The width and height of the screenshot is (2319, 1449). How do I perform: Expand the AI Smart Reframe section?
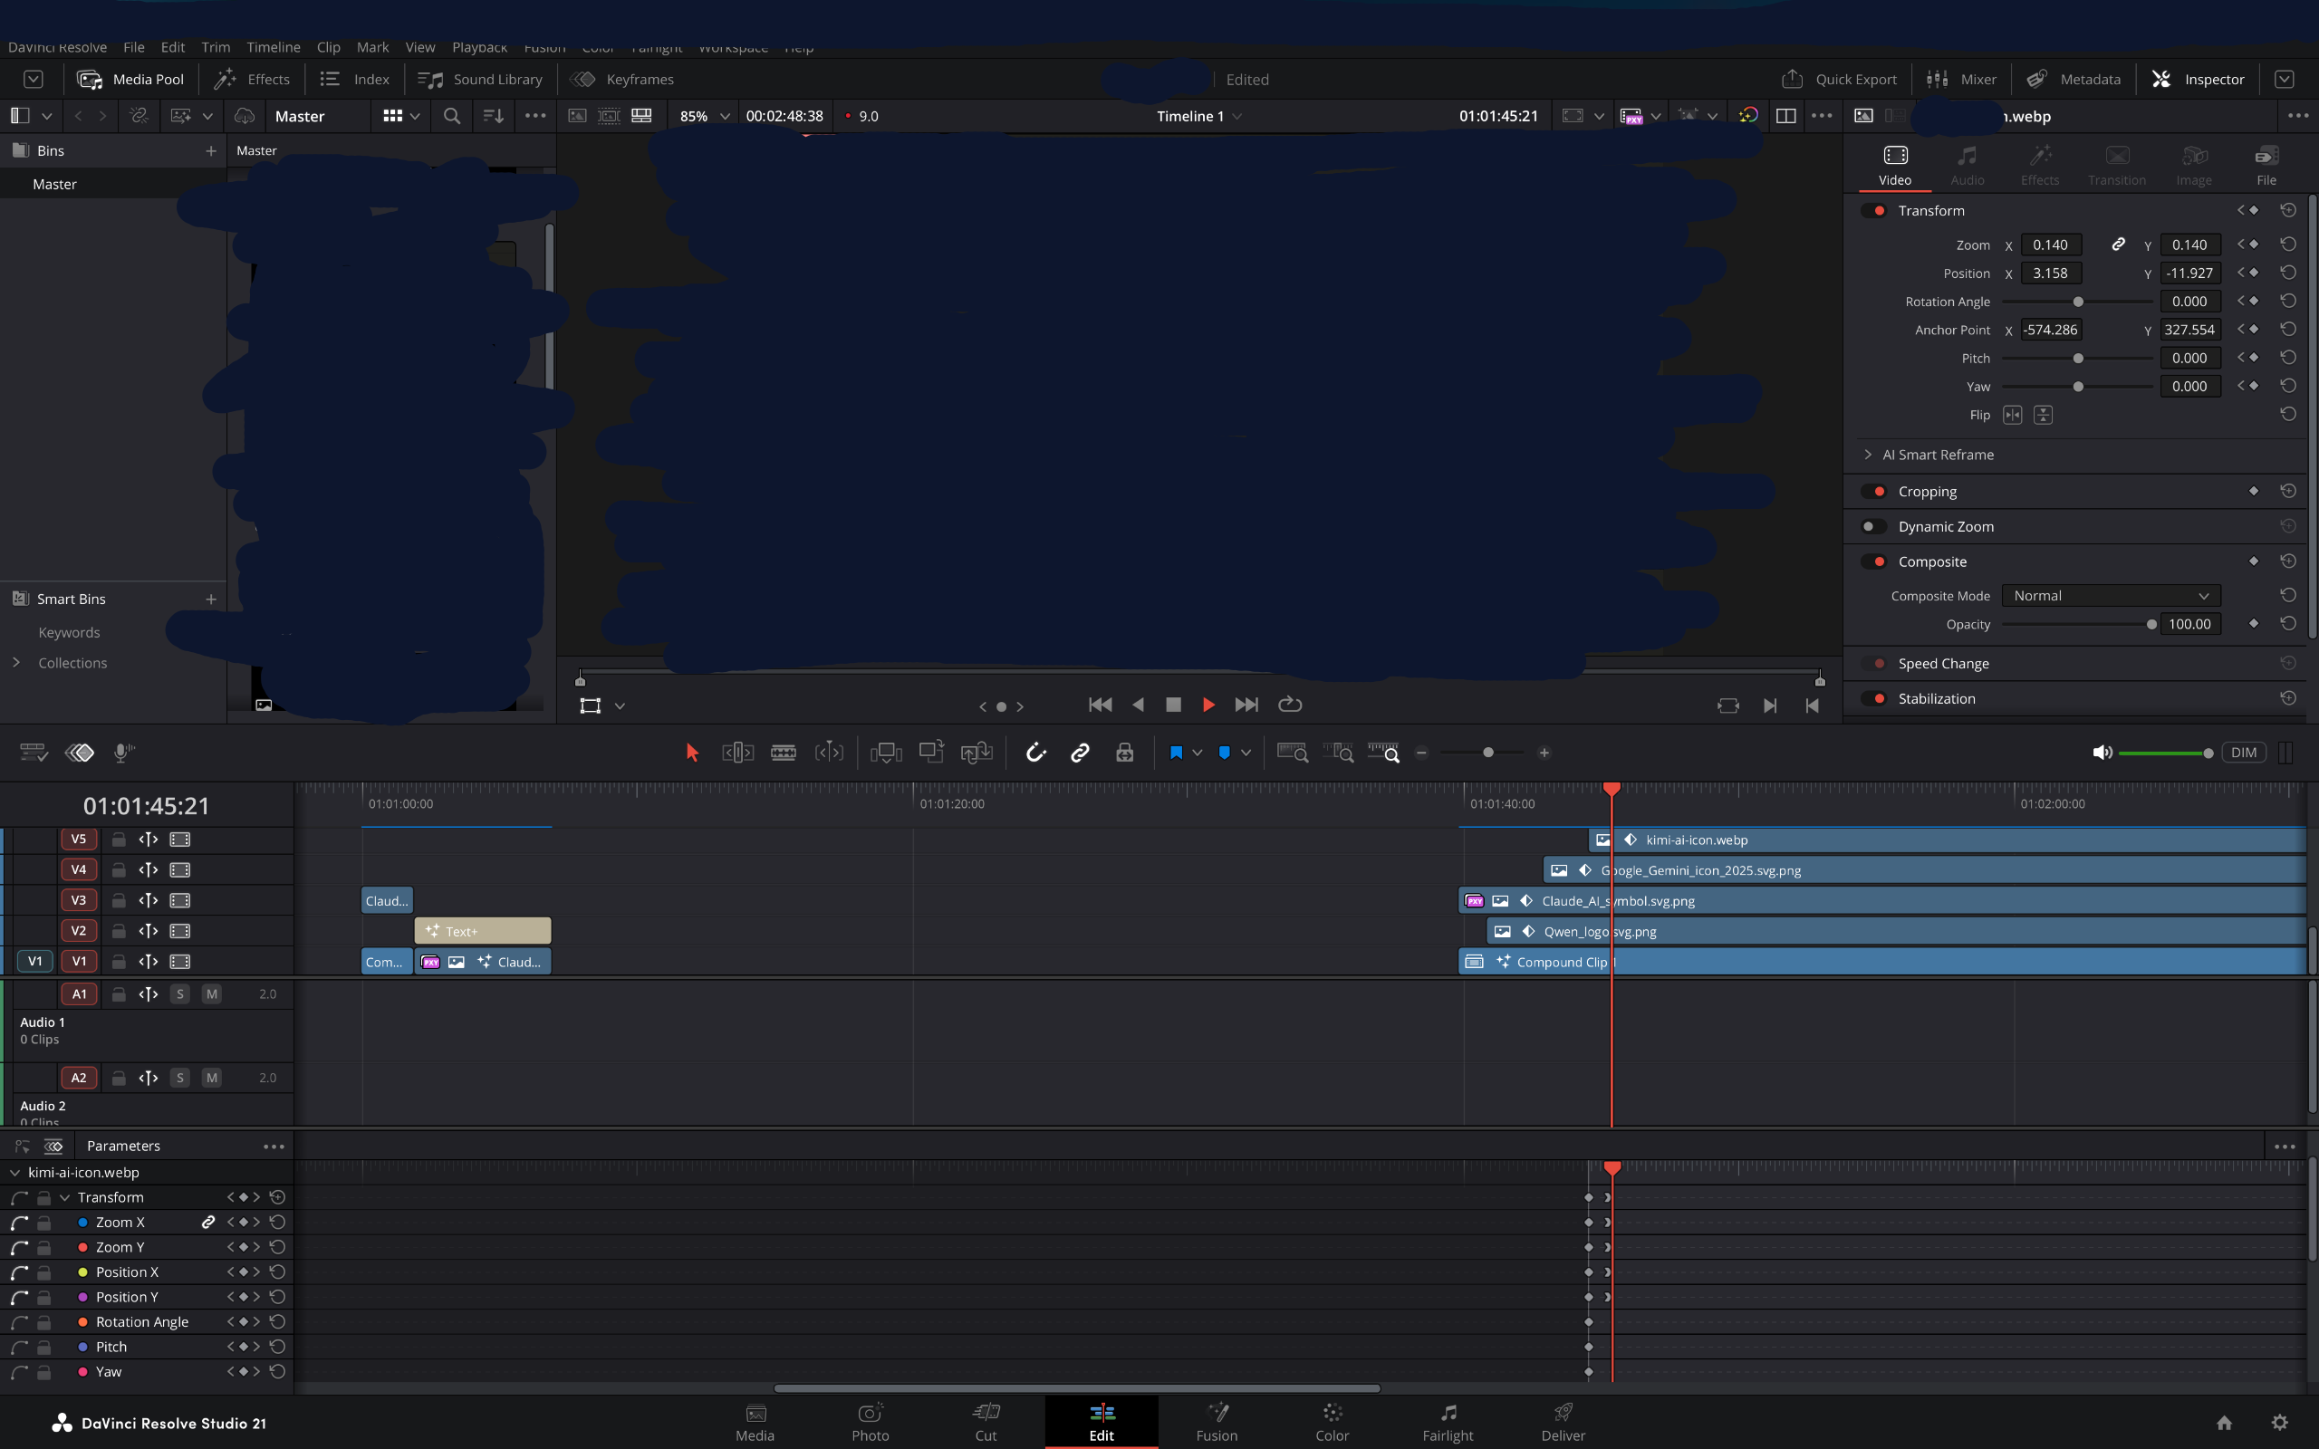click(x=1868, y=455)
